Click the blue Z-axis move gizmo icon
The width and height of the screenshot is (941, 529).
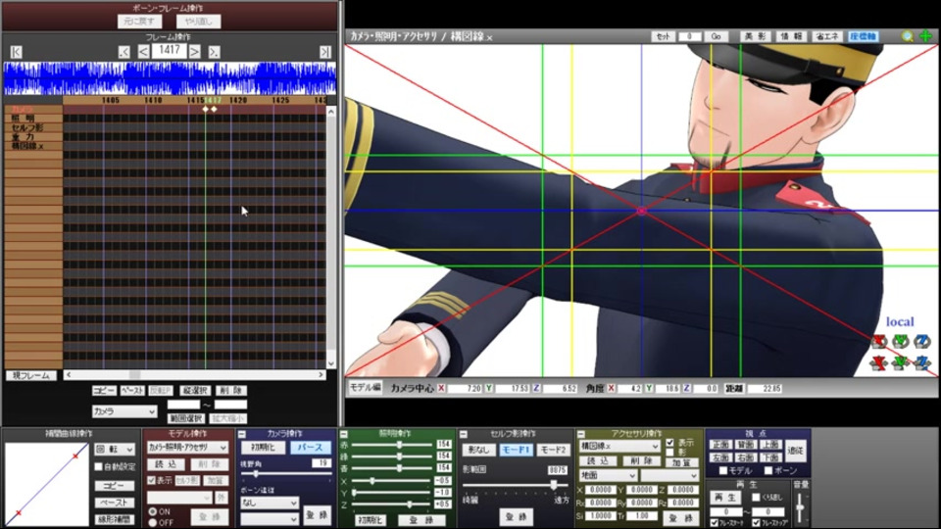(x=921, y=362)
